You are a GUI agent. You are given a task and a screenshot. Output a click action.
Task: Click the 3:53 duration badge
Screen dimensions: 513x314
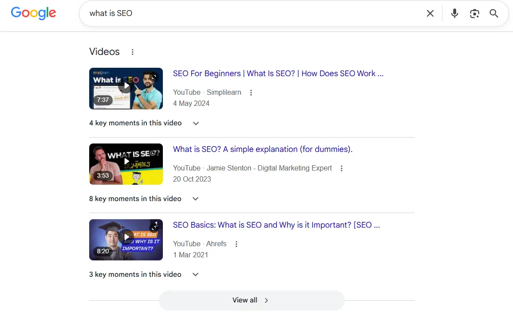(x=103, y=176)
